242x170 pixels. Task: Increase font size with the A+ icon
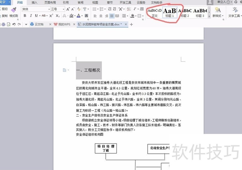click(x=68, y=9)
